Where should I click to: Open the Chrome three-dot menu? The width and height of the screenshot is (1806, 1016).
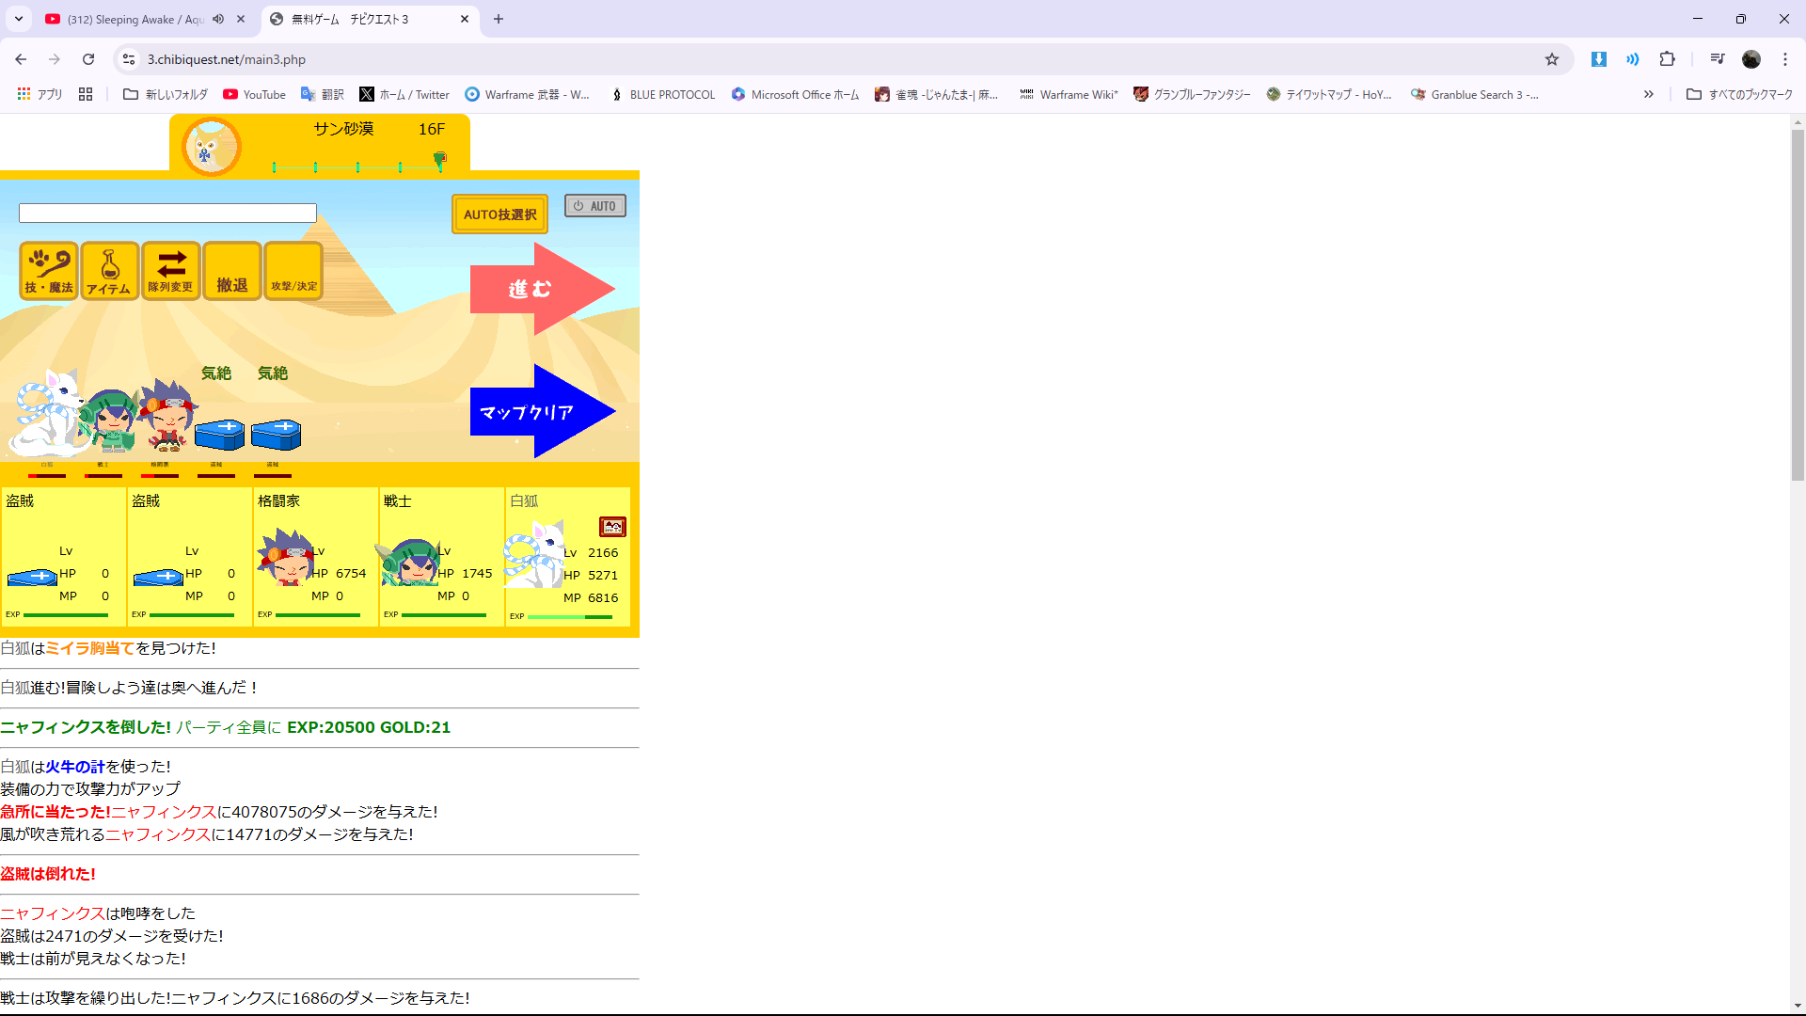pos(1785,59)
